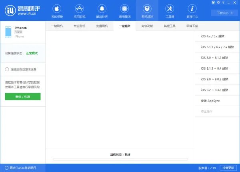Click the 128GB capacity label
Screen dimensions: 240x172
(18, 32)
